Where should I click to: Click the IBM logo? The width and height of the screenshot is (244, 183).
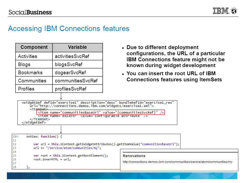[221, 11]
